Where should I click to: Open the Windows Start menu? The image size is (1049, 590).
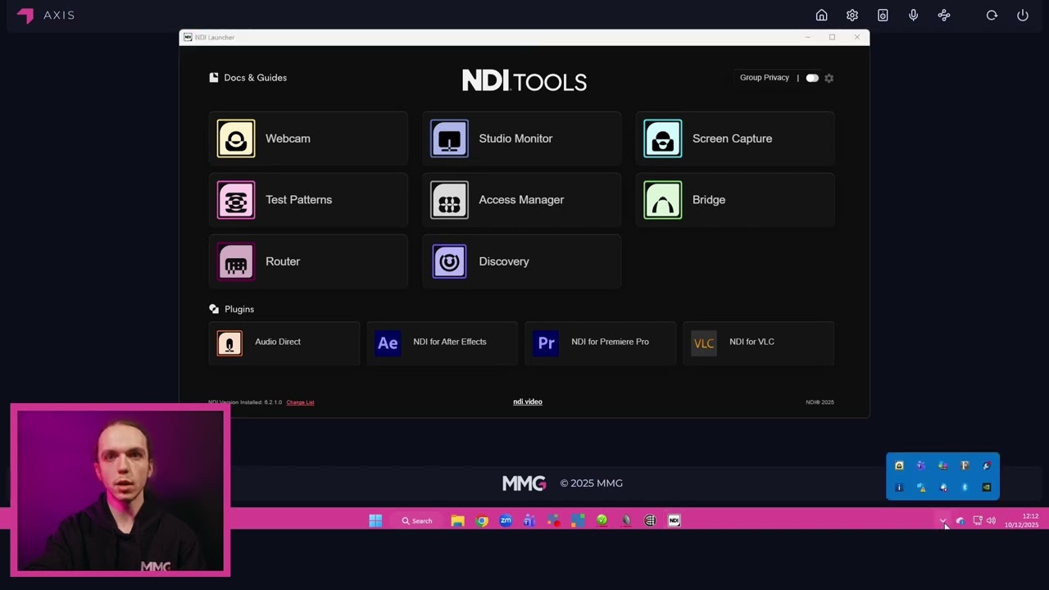point(375,520)
